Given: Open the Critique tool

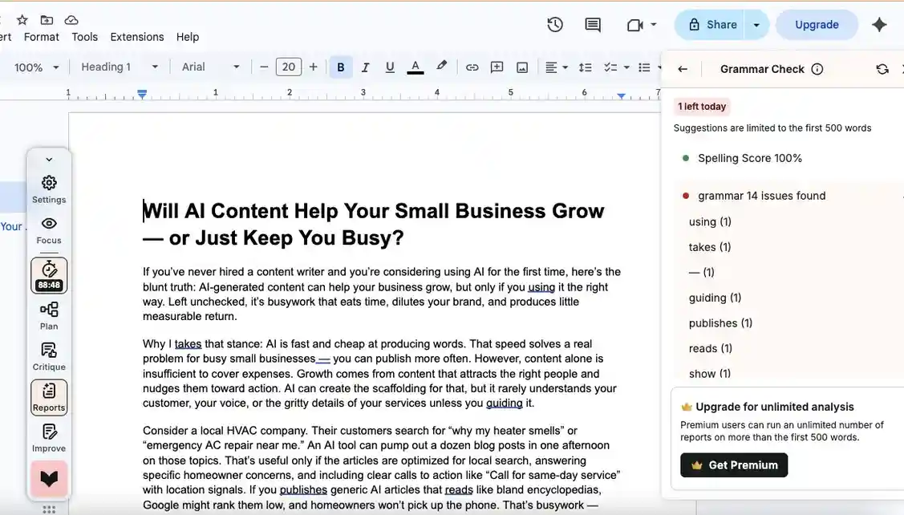Looking at the screenshot, I should point(49,357).
